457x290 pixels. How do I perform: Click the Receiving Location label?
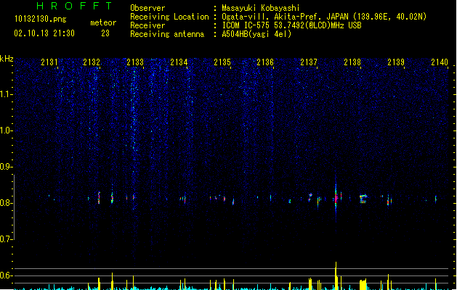[x=169, y=17]
